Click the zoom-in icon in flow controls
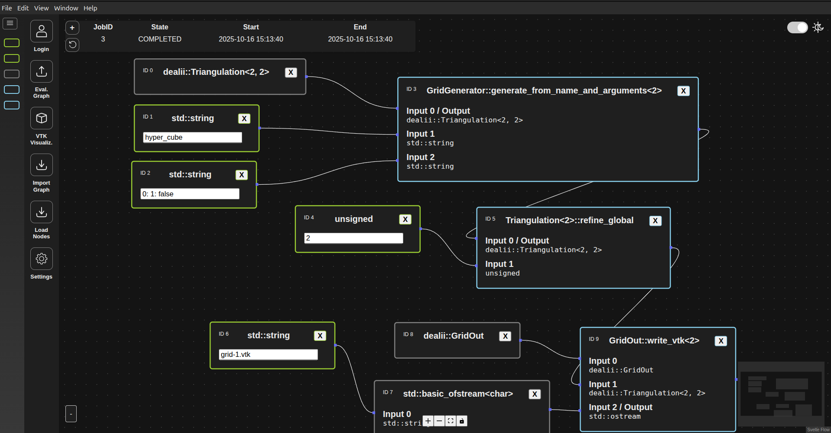Viewport: 831px width, 433px height. 428,421
